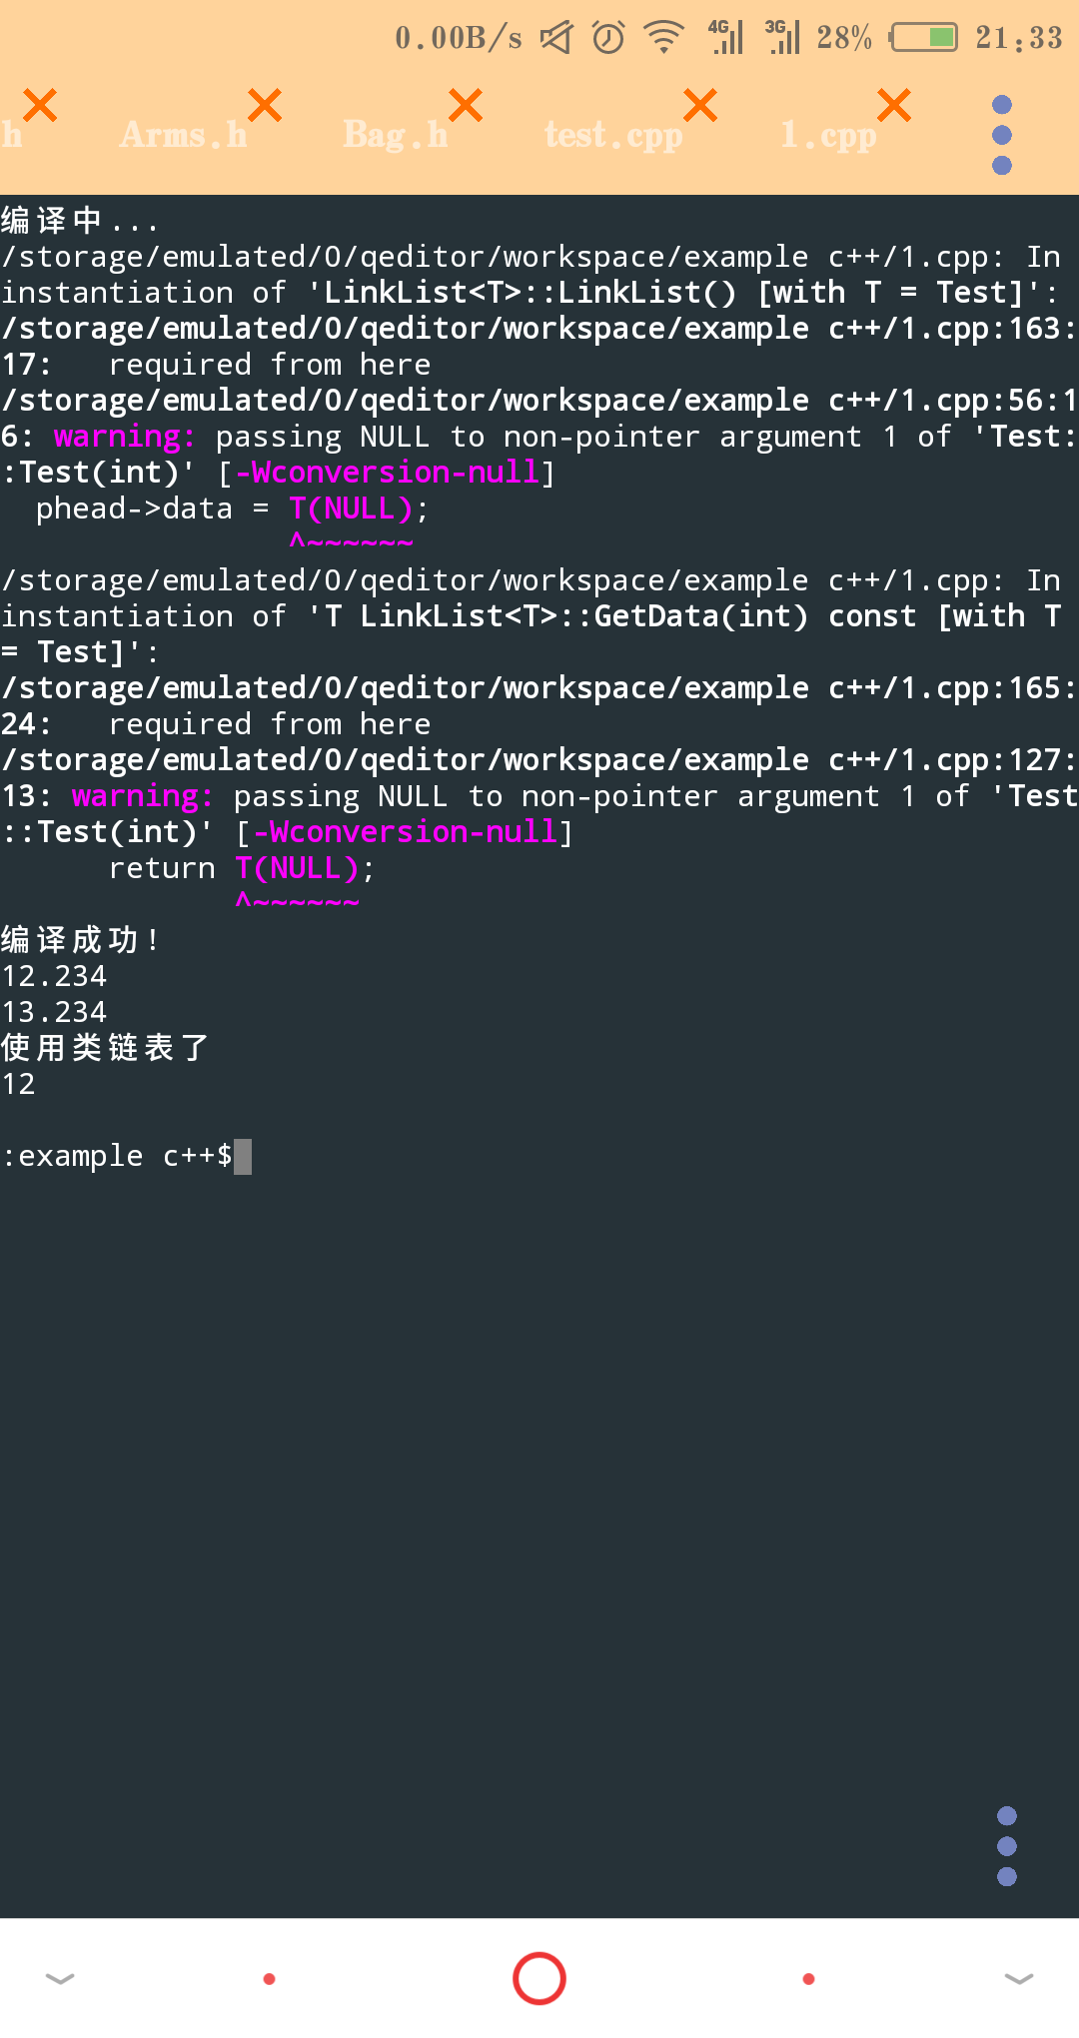Close the Arms.h tab
This screenshot has width=1079, height=2038.
(x=265, y=105)
